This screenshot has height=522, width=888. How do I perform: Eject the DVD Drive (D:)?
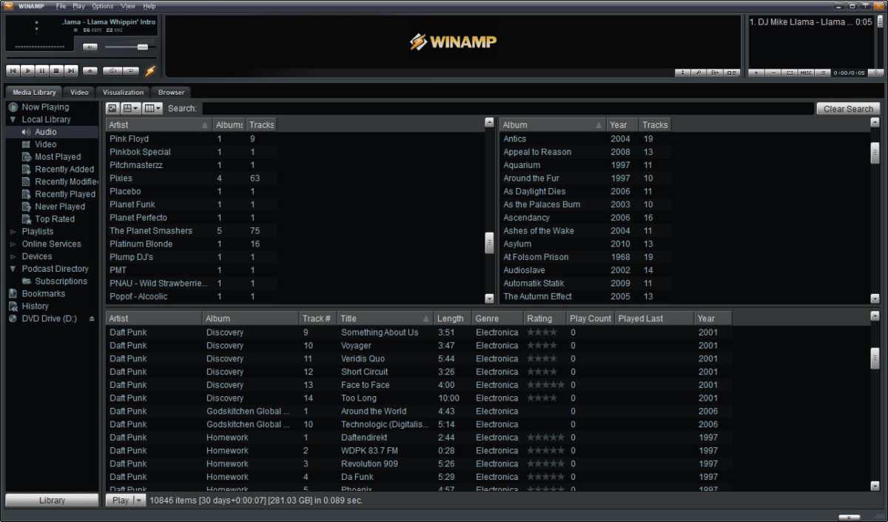92,318
